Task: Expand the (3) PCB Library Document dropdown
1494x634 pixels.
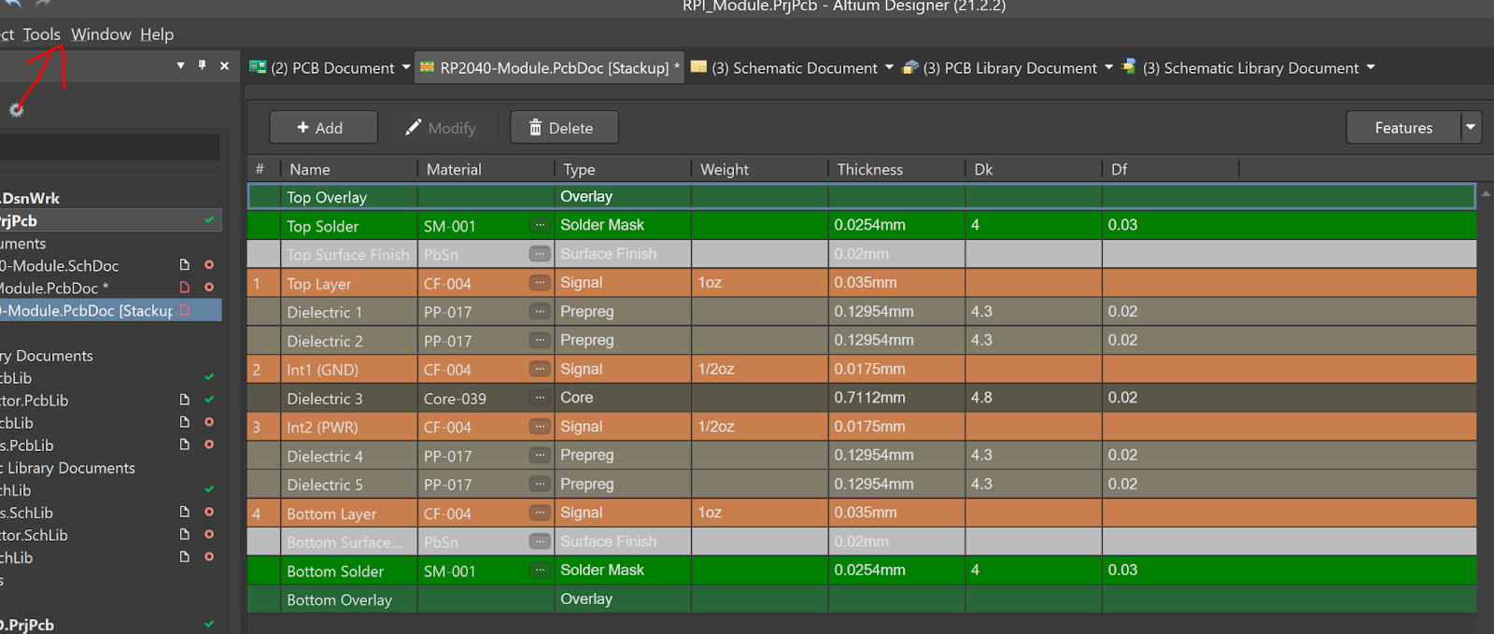Action: (1108, 67)
